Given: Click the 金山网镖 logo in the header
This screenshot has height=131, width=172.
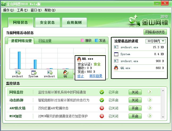Looking at the screenshot, I should (x=148, y=21).
